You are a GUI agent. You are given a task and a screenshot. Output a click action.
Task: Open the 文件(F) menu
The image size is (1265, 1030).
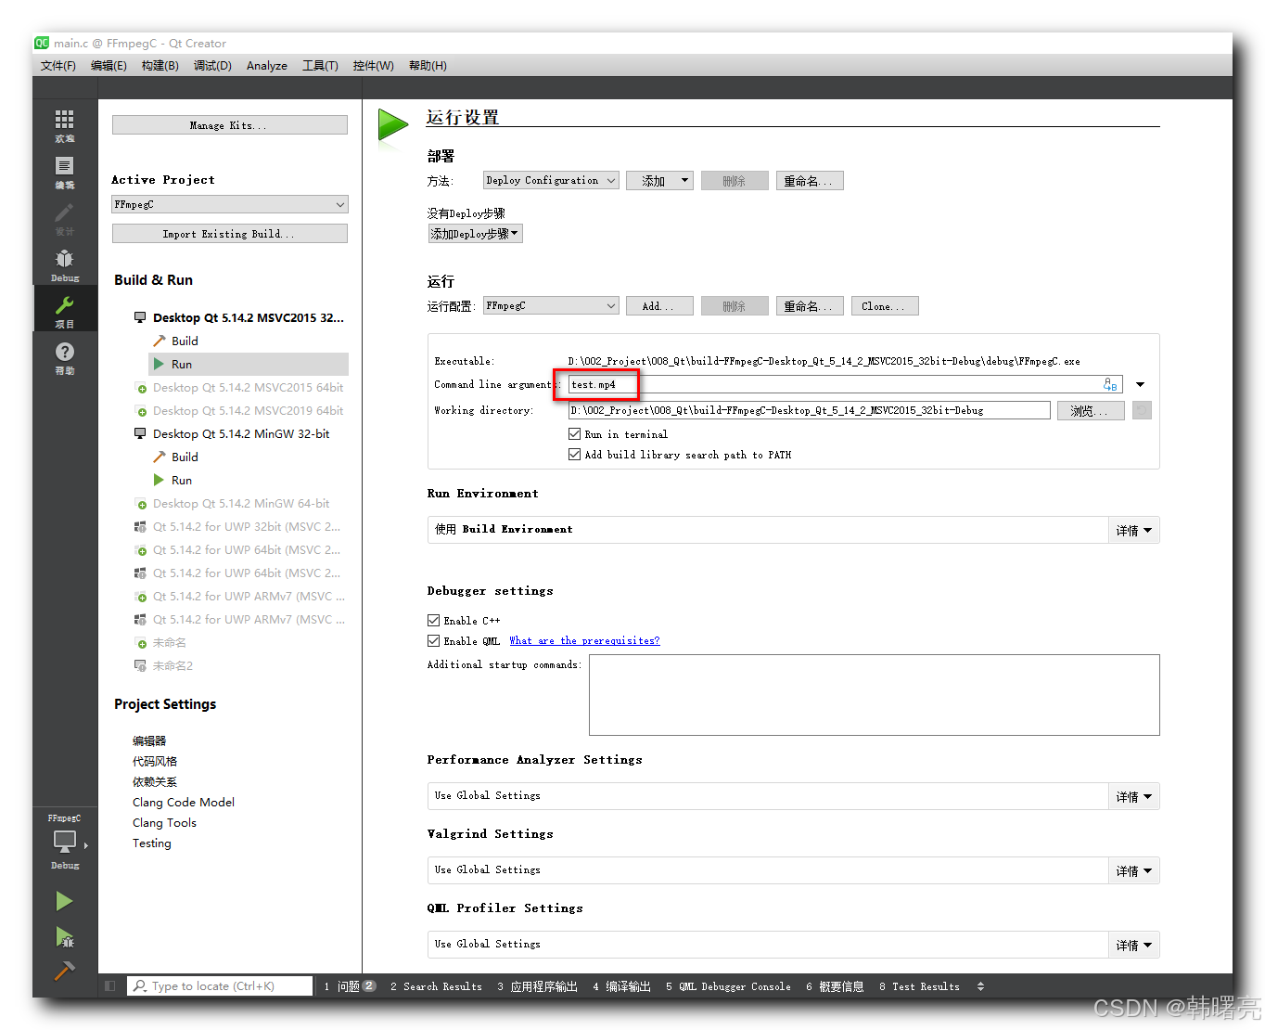point(58,66)
